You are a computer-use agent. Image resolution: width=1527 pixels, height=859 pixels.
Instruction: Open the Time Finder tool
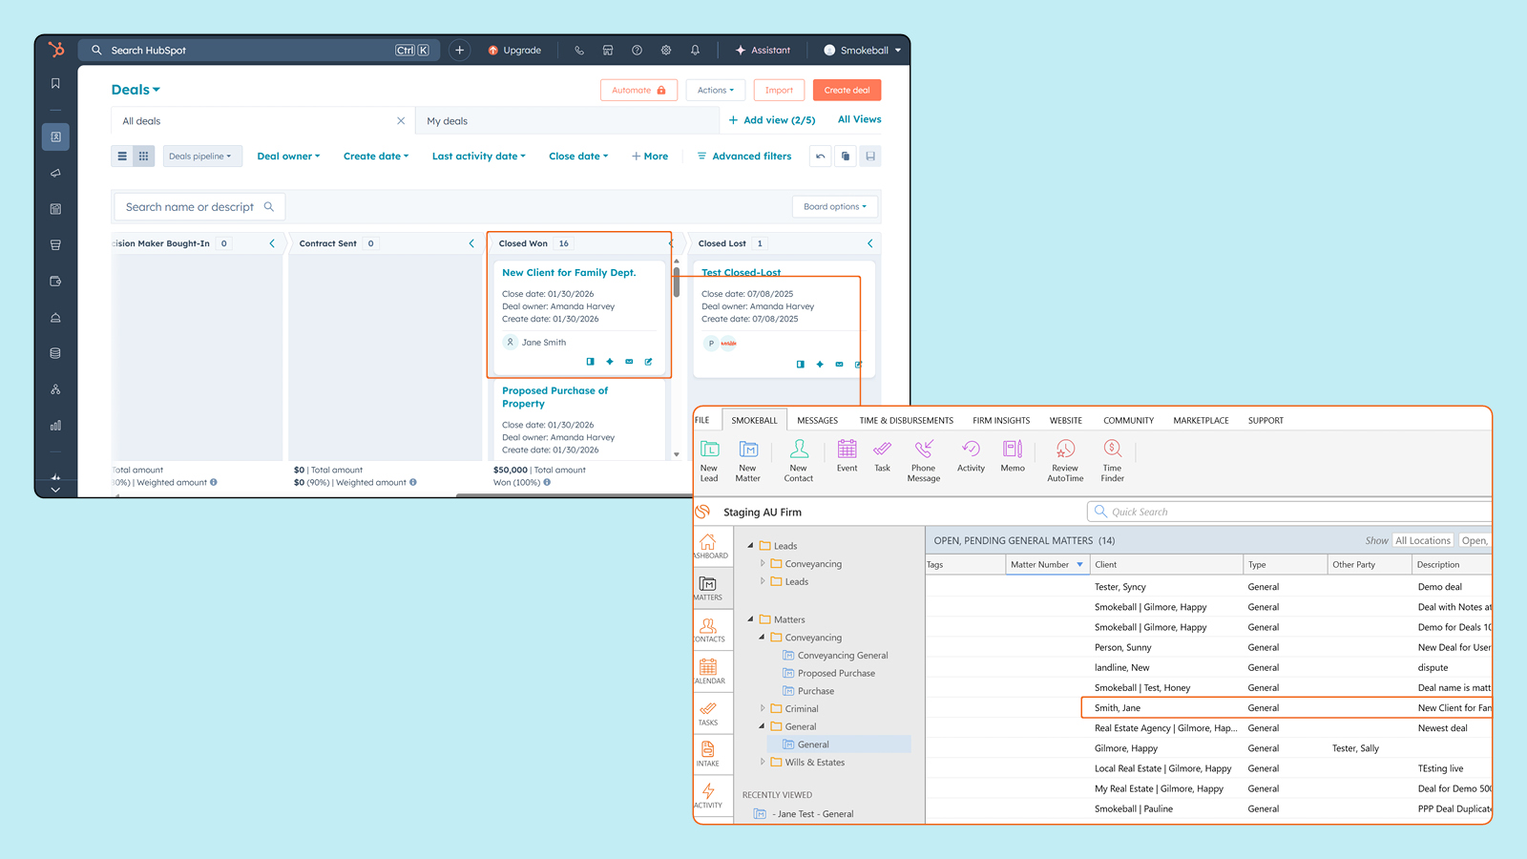(x=1112, y=460)
